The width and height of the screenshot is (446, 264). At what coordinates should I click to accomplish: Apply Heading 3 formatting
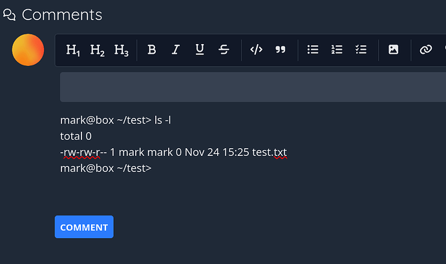coord(121,50)
